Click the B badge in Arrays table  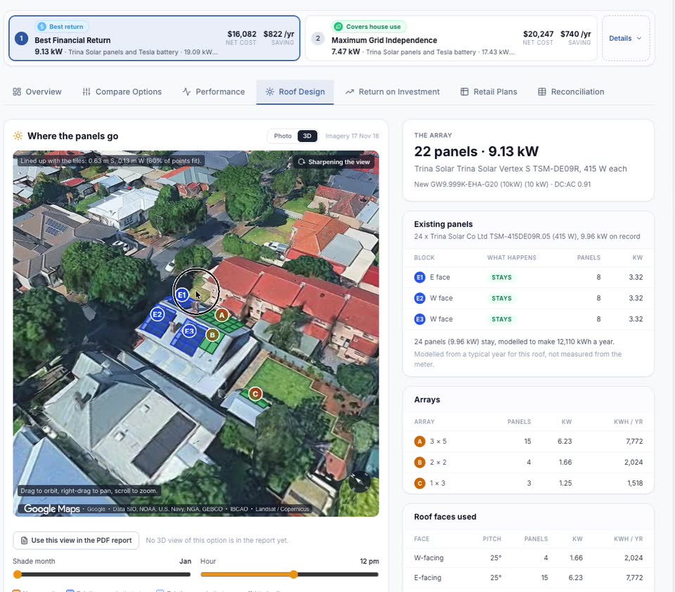tap(420, 463)
